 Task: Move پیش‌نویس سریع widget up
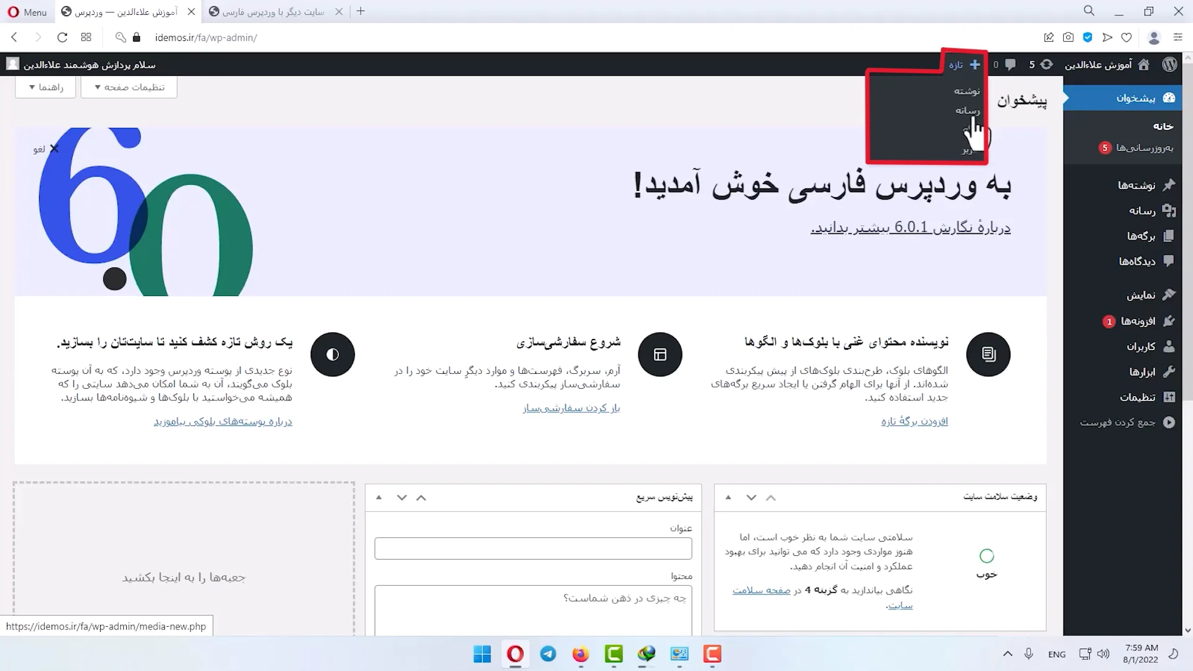point(421,497)
